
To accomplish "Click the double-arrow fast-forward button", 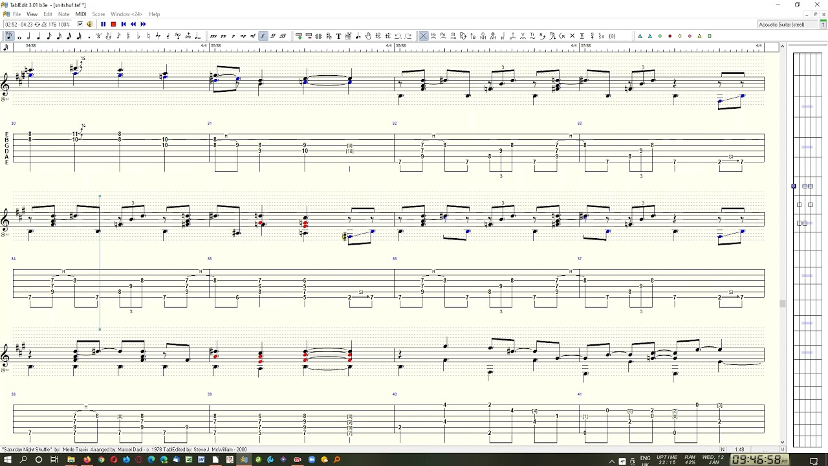I will [143, 25].
